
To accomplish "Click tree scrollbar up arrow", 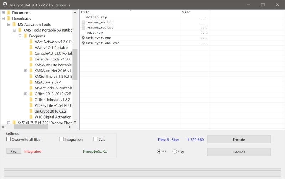I will 75,13.
